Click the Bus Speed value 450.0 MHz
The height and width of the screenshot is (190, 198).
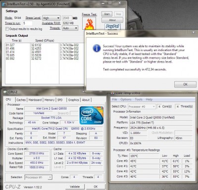[37, 163]
